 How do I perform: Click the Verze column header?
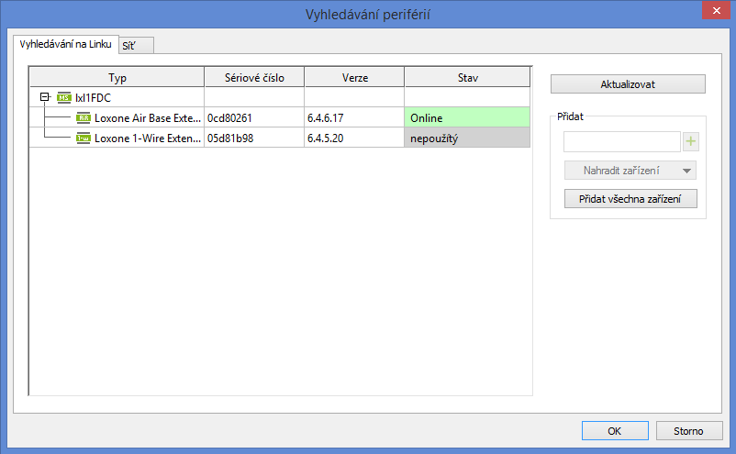click(355, 77)
